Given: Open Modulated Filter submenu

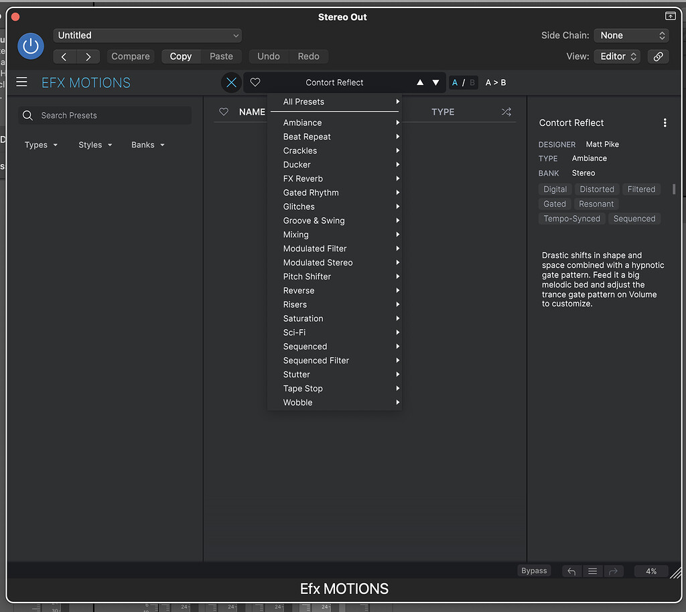Looking at the screenshot, I should pyautogui.click(x=335, y=249).
